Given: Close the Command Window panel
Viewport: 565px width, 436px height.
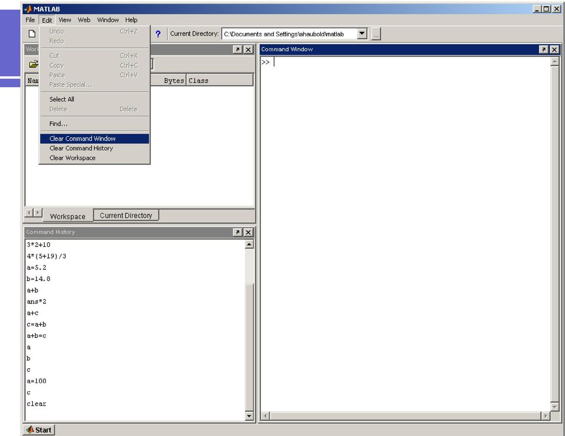Looking at the screenshot, I should (554, 49).
